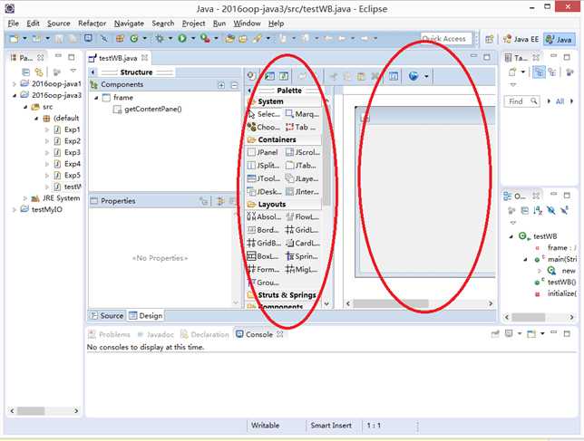Choose MigLayout in Palette
This screenshot has height=441, width=584.
[x=302, y=270]
